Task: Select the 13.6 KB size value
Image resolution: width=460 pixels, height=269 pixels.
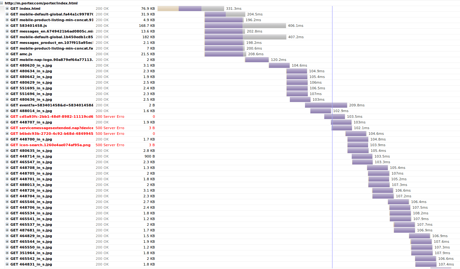Action: click(x=148, y=31)
